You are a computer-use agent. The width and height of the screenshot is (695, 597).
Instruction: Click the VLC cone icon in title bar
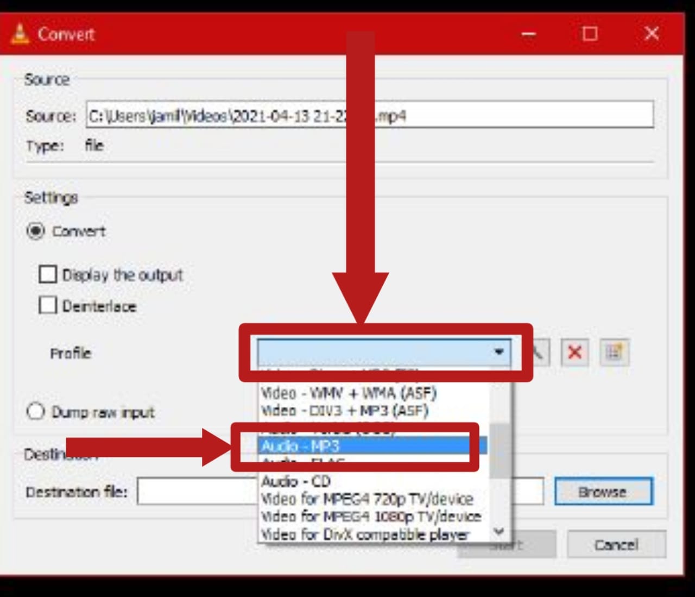20,34
